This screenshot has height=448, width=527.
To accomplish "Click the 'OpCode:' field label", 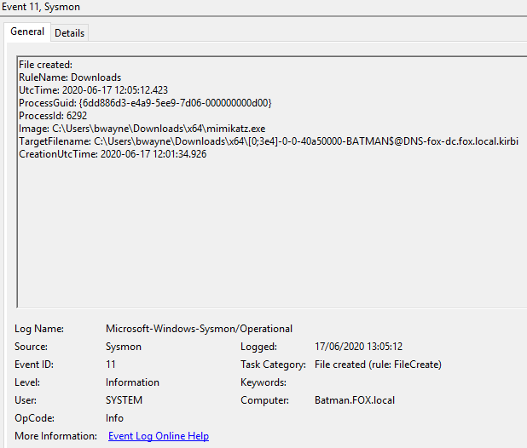I will 35,418.
